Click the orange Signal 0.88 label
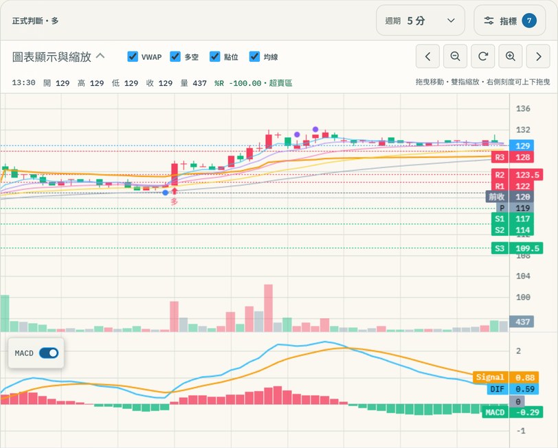 point(506,377)
